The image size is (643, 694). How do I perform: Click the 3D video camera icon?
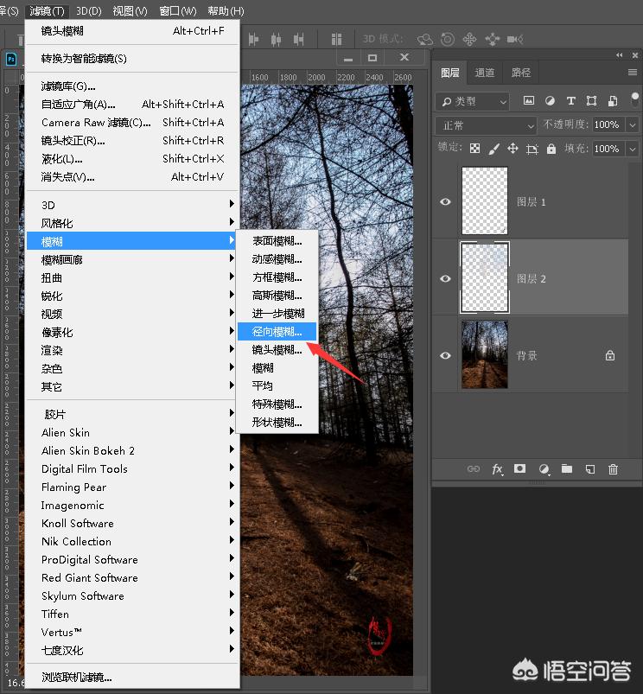[x=515, y=40]
